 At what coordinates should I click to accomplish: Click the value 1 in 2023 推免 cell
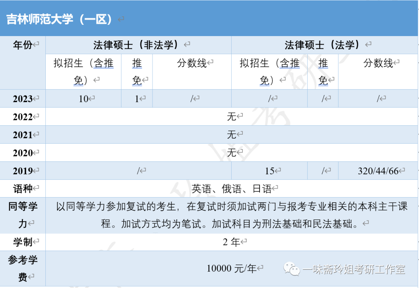137,99
